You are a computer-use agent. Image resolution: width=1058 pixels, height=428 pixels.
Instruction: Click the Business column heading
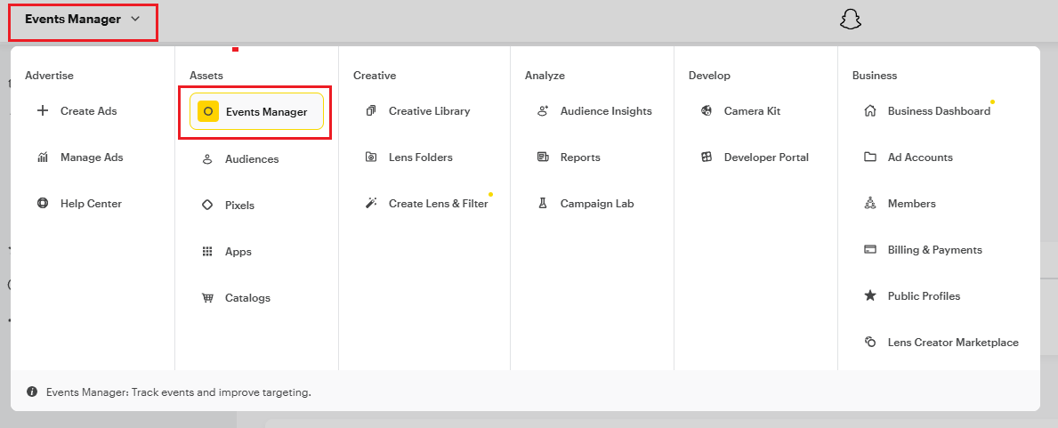(x=875, y=76)
